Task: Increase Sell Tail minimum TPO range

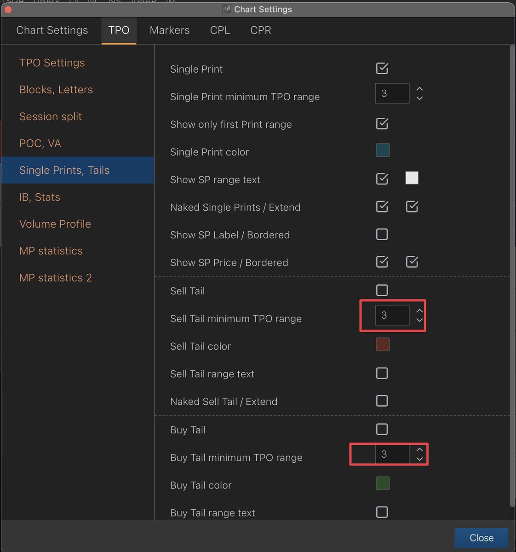Action: pos(419,310)
